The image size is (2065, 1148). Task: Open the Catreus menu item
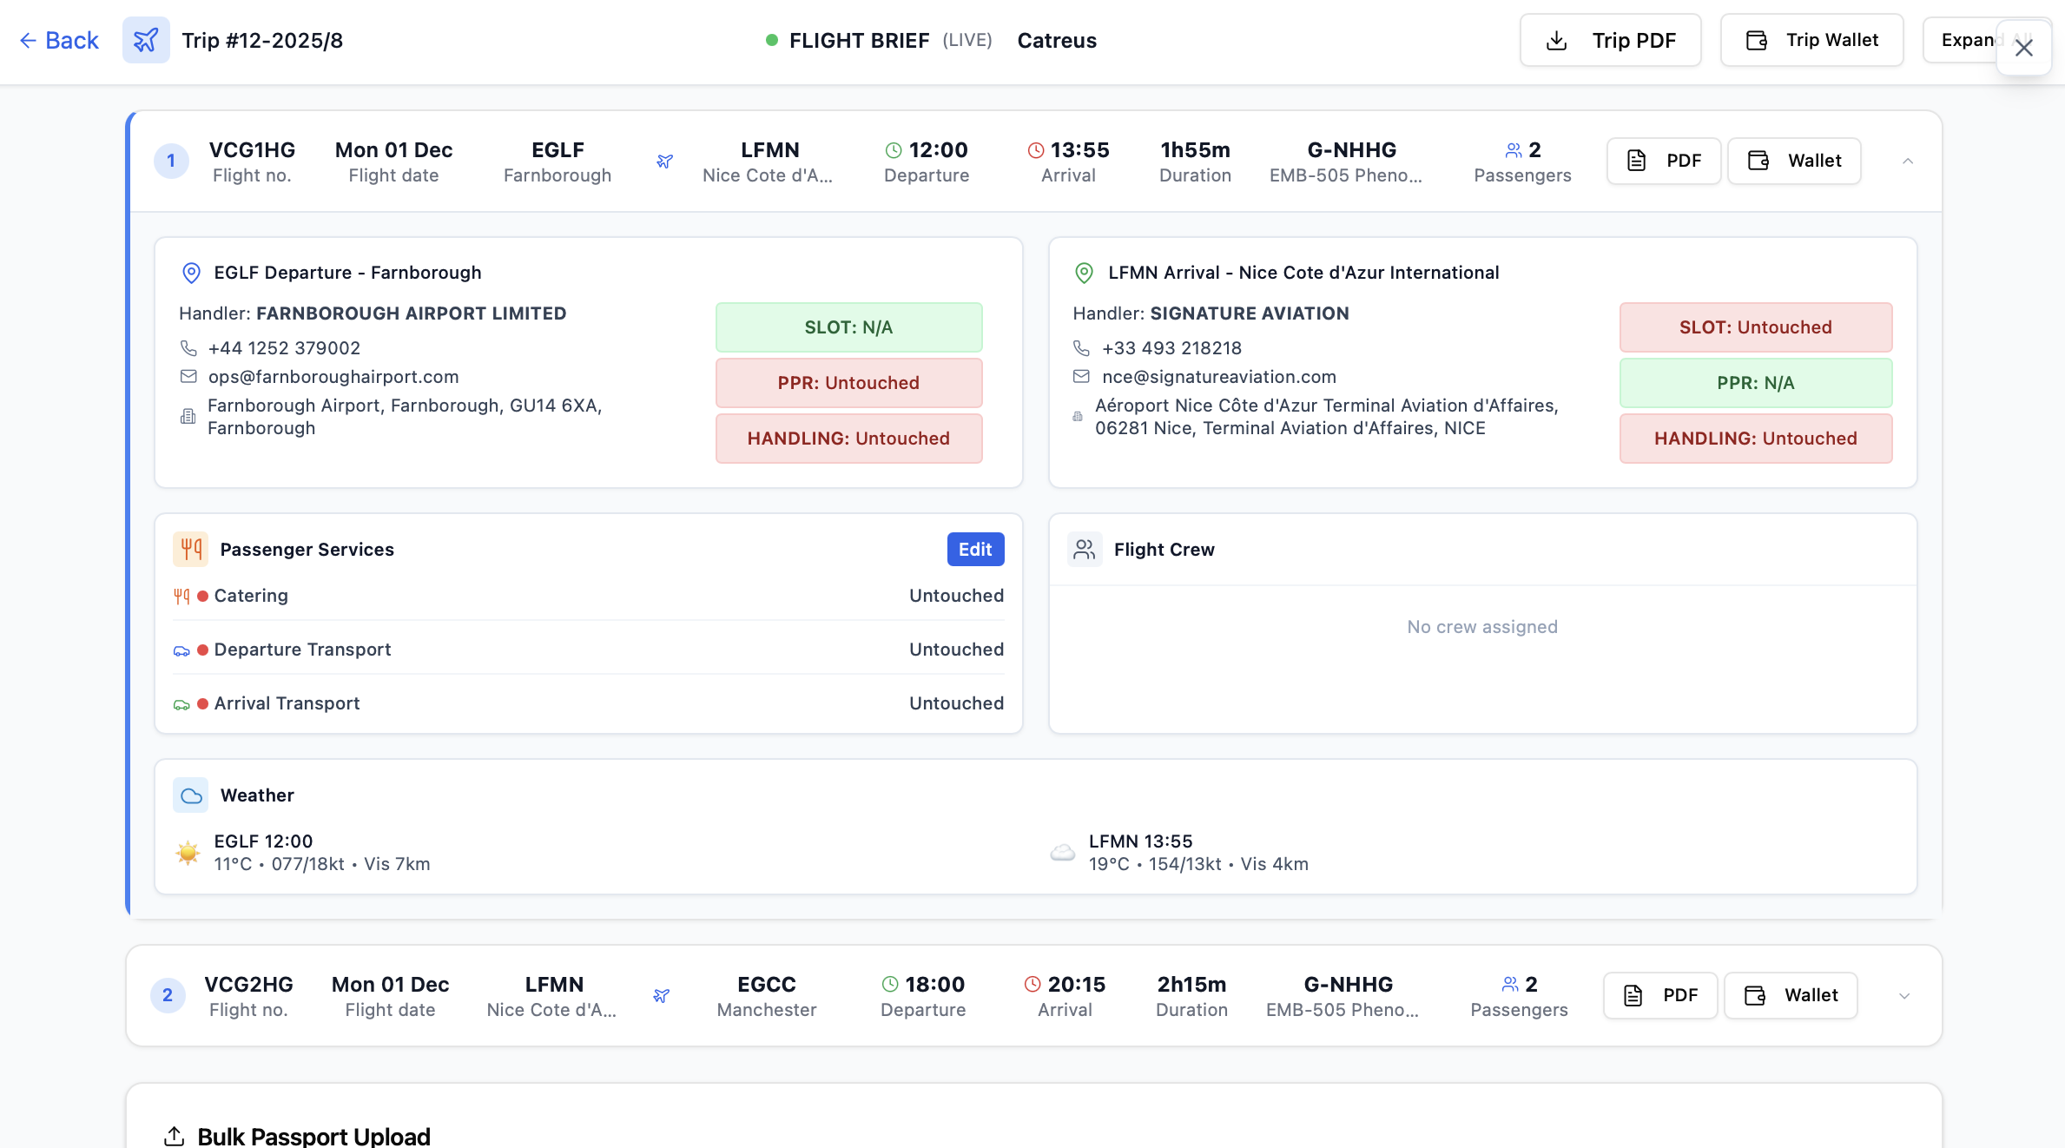pos(1057,40)
